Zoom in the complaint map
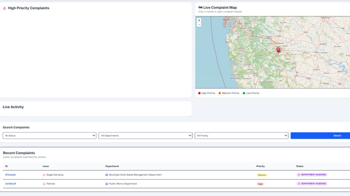The height and width of the screenshot is (196, 350). [199, 20]
